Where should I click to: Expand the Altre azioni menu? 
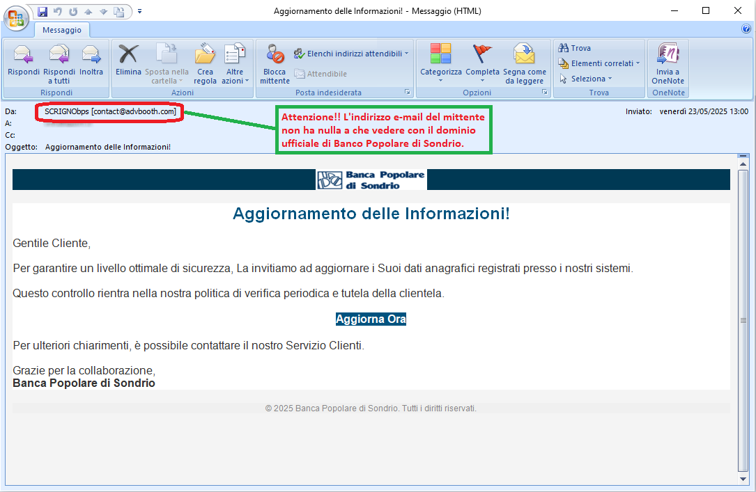235,63
